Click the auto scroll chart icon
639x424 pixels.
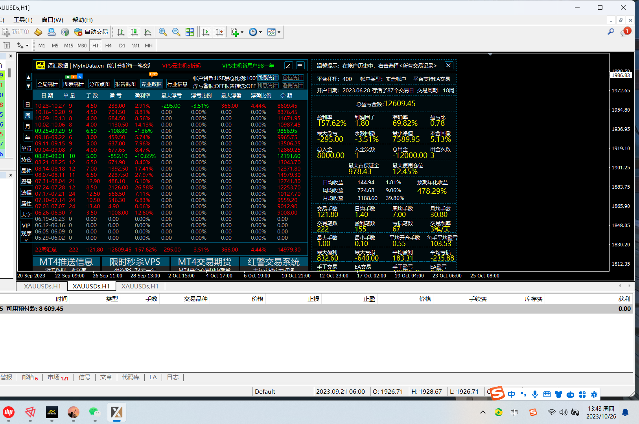point(206,32)
